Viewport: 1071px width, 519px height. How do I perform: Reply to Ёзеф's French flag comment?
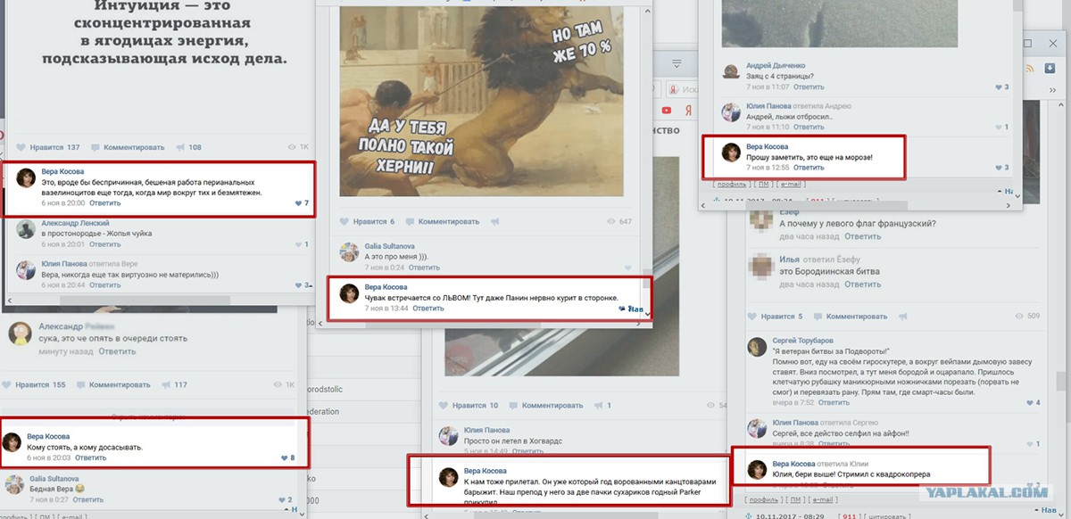click(862, 236)
